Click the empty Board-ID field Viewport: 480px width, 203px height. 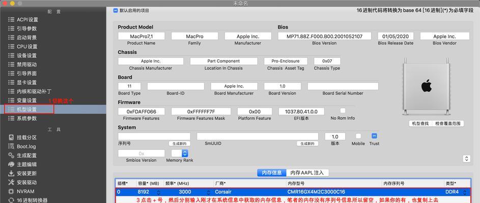[176, 86]
